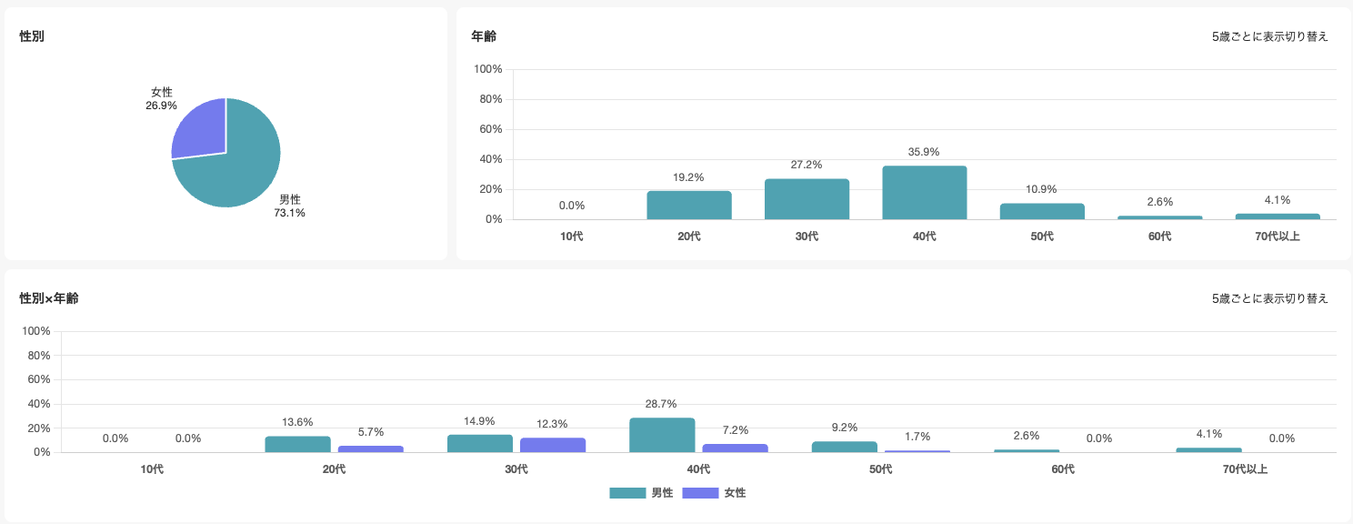Select the 50代 bar showing 10.9%
1353x524 pixels.
coord(1041,211)
